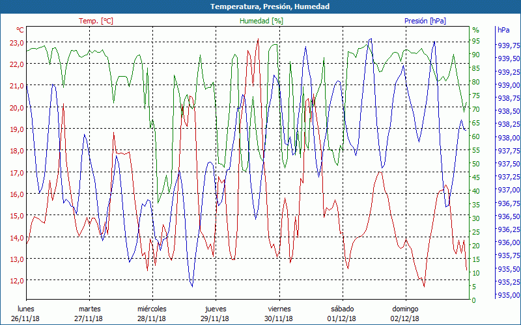
Task: Click the 40 humidity axis value
Action: coord(476,191)
